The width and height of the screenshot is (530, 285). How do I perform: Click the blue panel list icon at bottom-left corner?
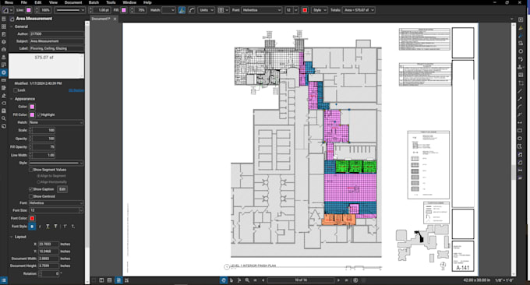[x=3, y=280]
